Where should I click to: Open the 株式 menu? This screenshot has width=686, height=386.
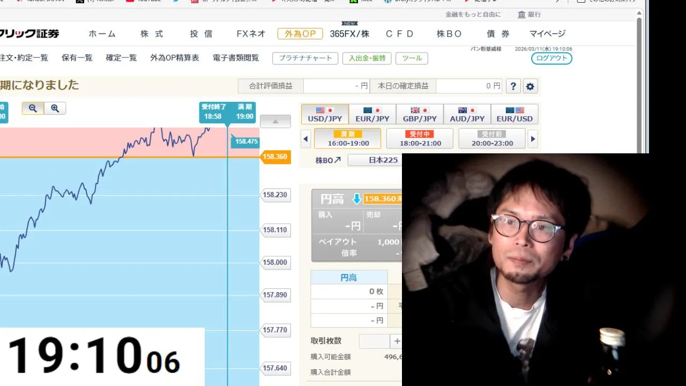[x=152, y=34]
